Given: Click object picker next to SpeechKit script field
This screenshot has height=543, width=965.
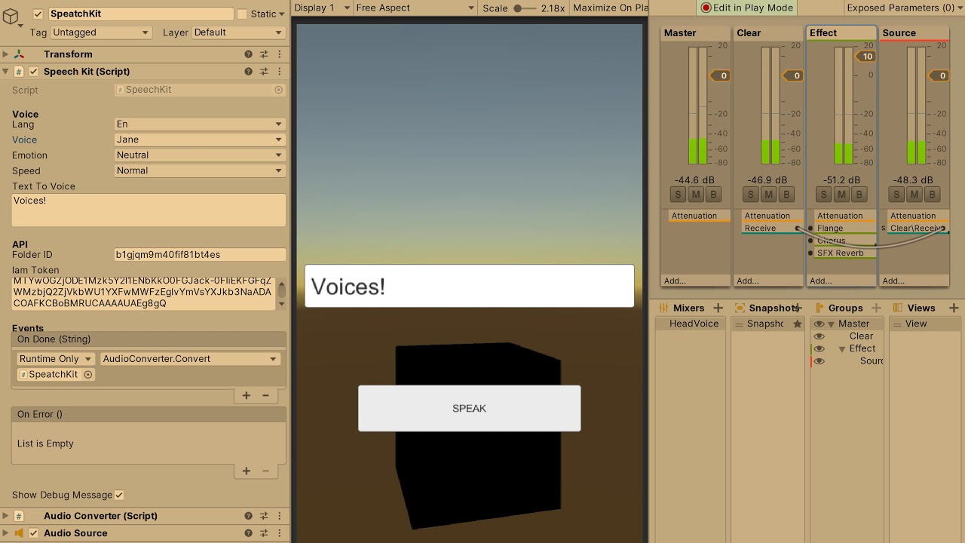Looking at the screenshot, I should pyautogui.click(x=278, y=90).
